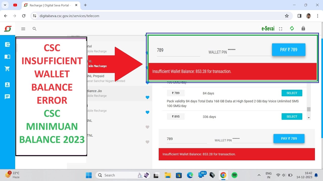The width and height of the screenshot is (323, 181).
Task: Open the Windows Start menu
Action: coord(89,175)
